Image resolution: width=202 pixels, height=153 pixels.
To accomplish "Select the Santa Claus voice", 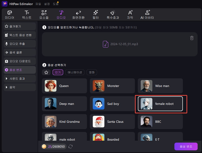I will pos(112,121).
